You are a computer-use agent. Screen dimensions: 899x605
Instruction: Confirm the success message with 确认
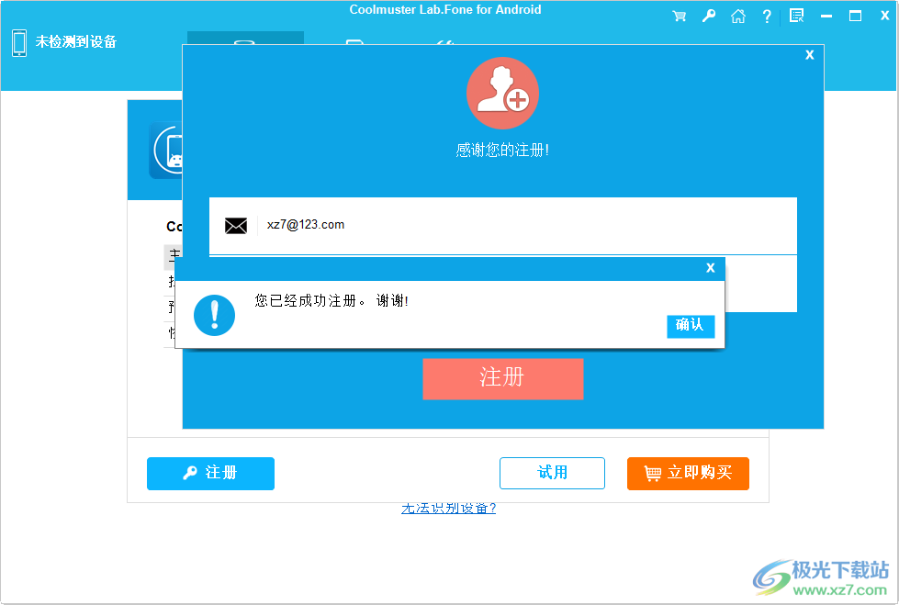[x=691, y=326]
